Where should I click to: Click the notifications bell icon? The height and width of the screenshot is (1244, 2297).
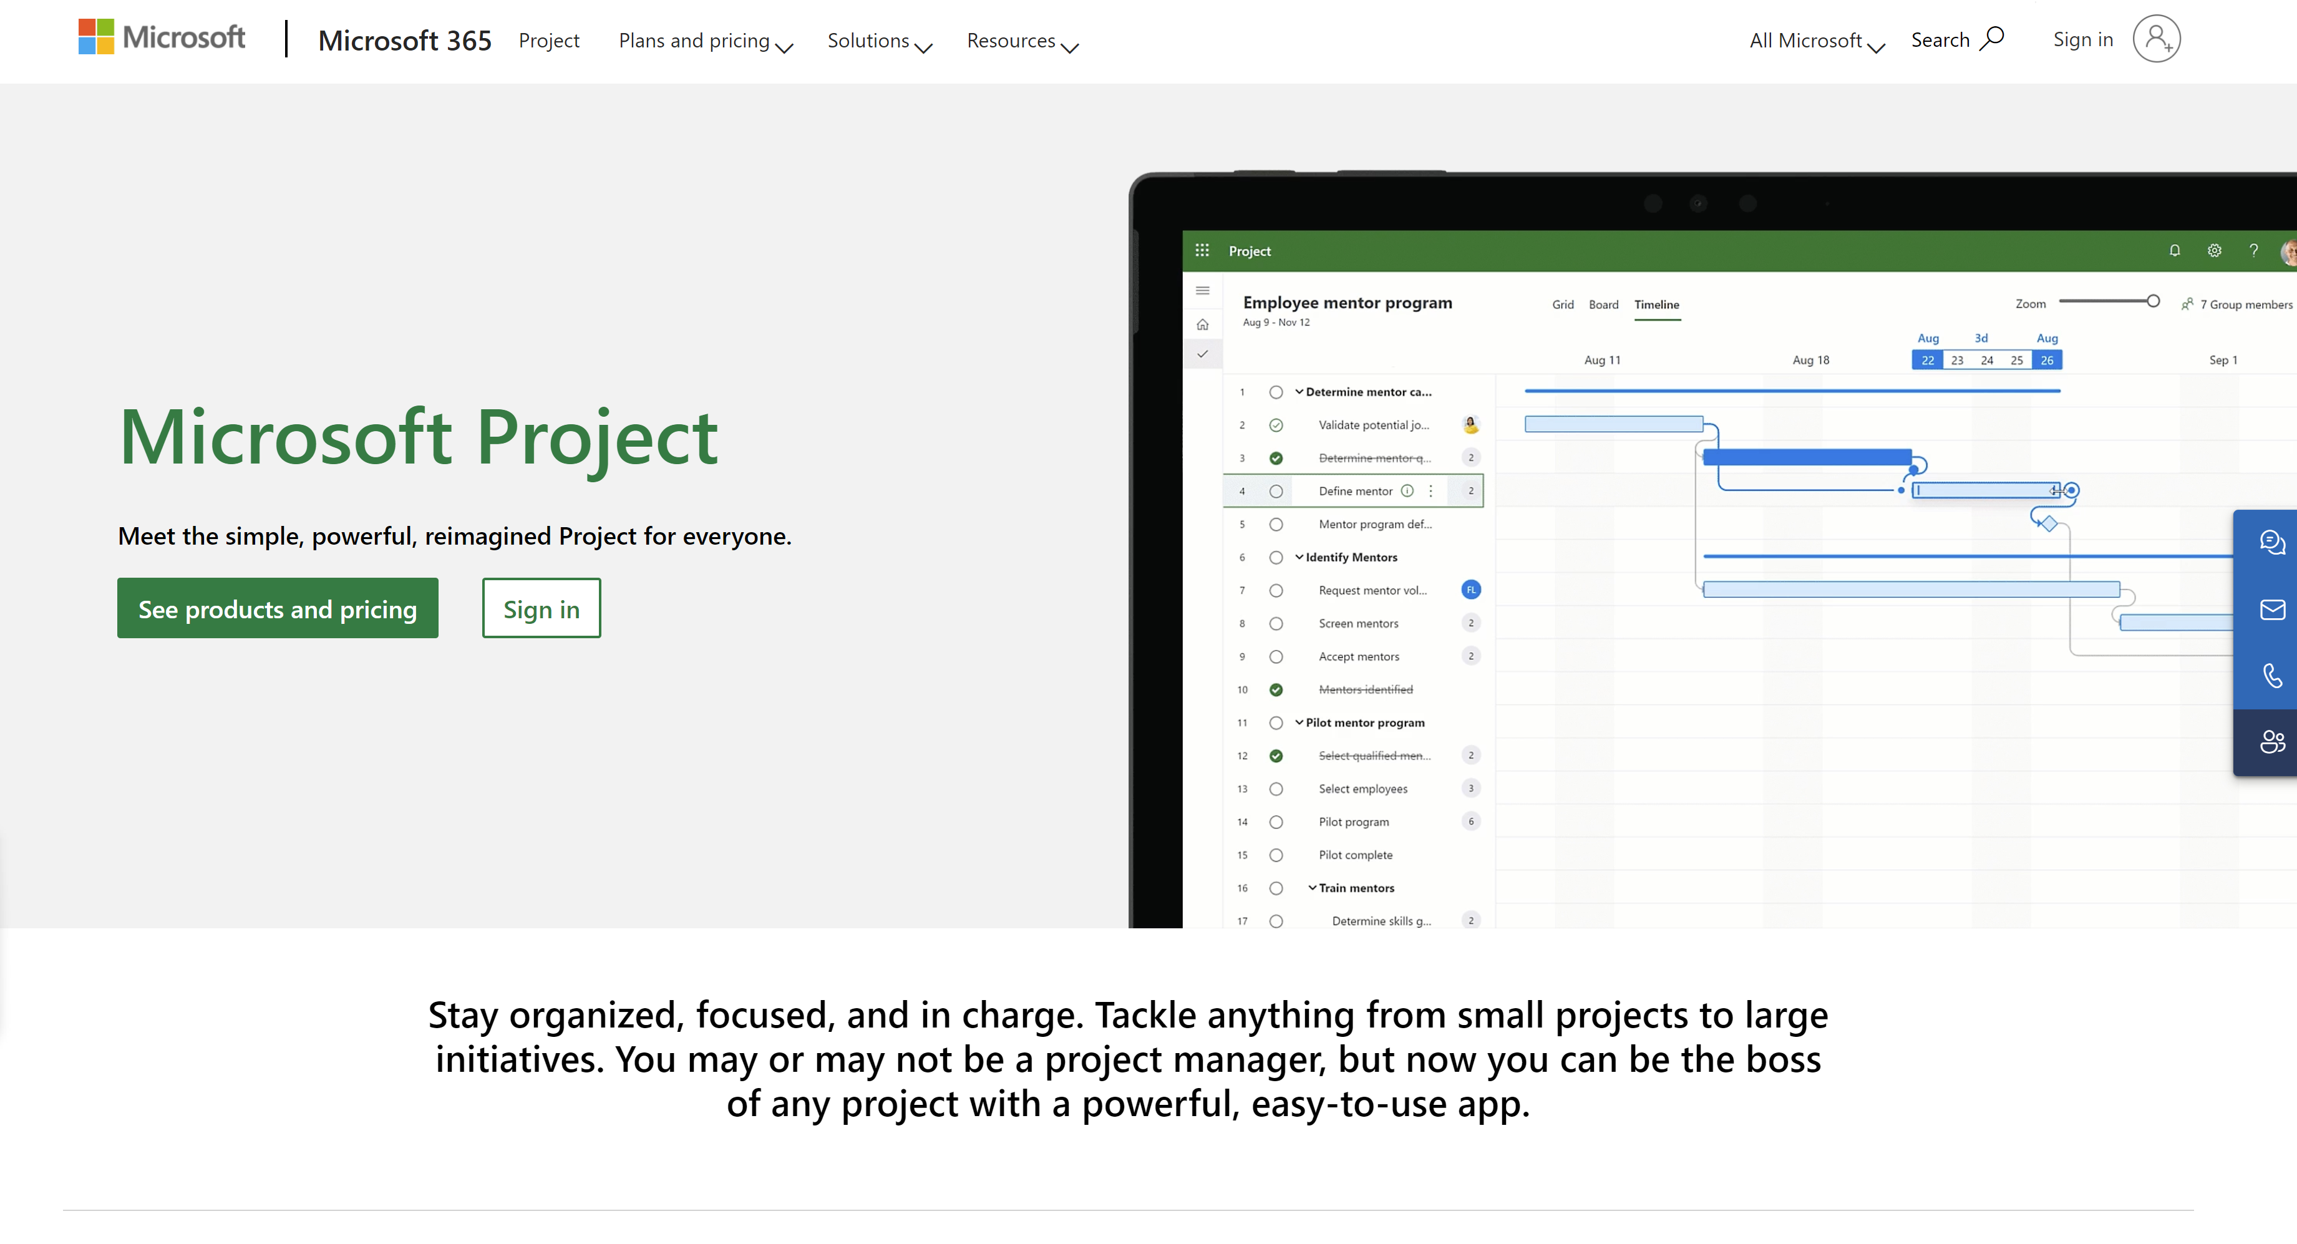click(x=2175, y=251)
